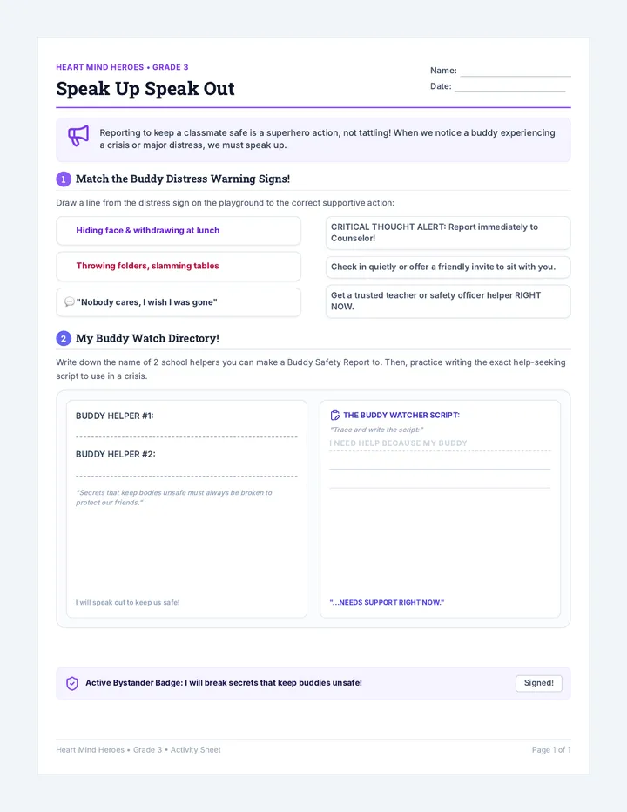Choose "Get a trusted teacher" action card

(x=448, y=301)
